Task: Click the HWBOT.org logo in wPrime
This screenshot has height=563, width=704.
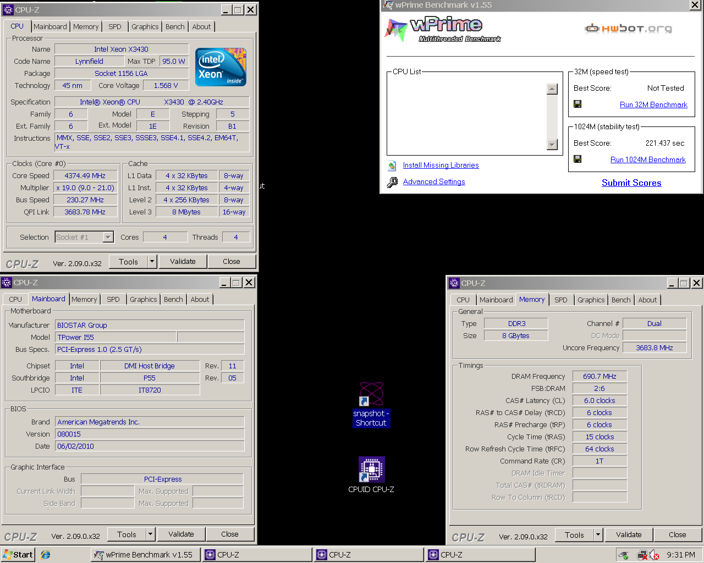Action: click(x=628, y=28)
